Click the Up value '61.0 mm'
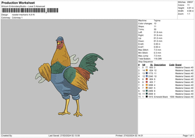 (x=158, y=38)
